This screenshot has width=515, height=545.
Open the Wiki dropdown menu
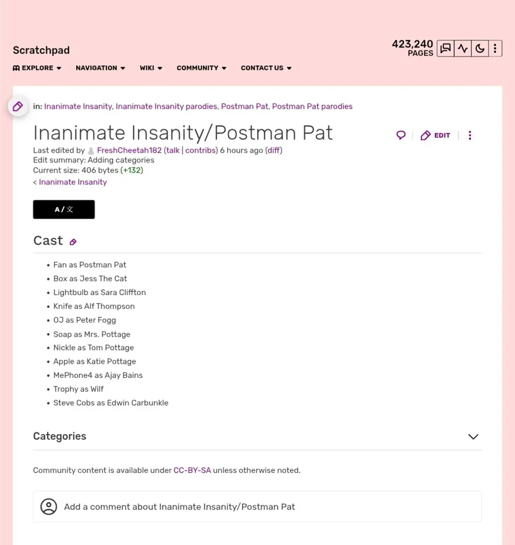click(151, 68)
